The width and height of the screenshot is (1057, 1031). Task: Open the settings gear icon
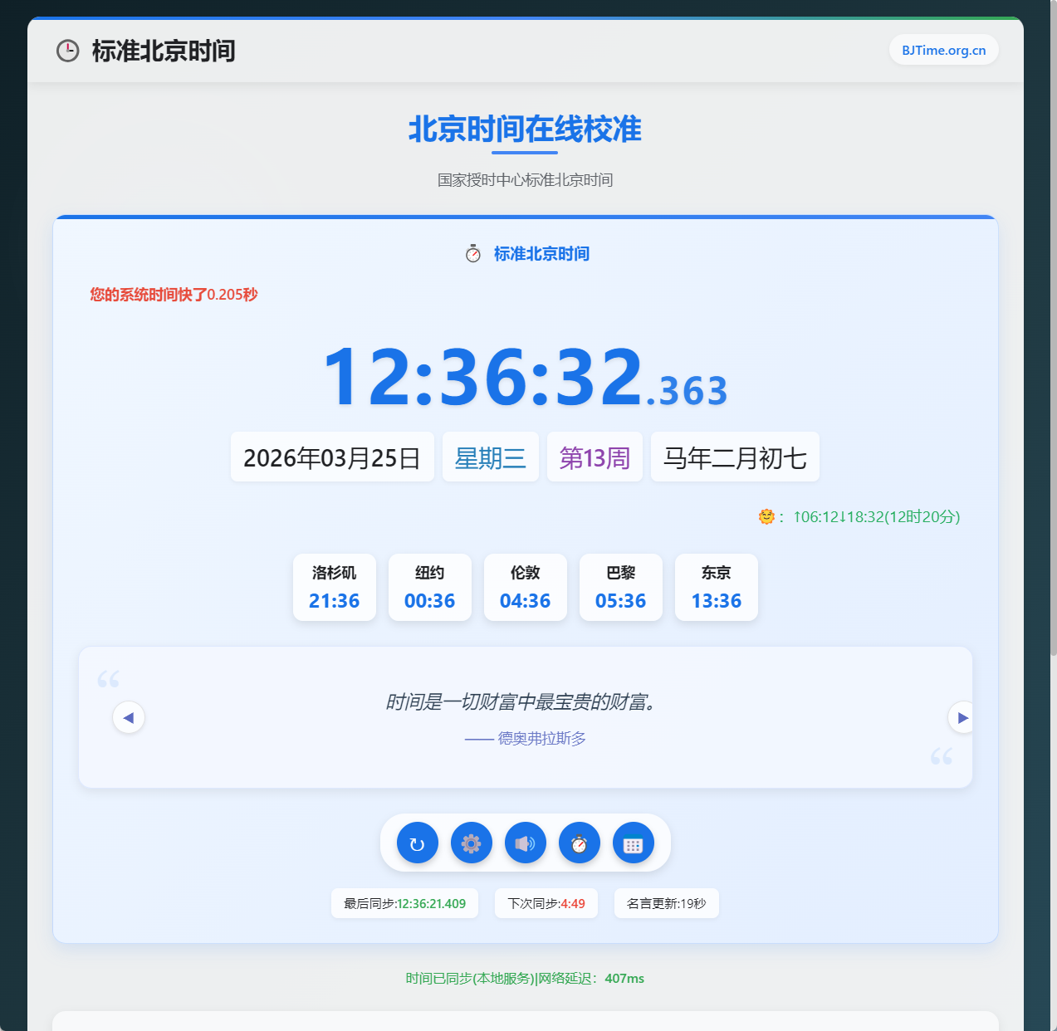(x=471, y=843)
